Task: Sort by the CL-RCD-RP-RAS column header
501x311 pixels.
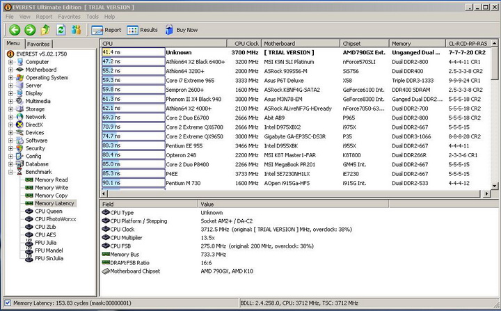Action: click(468, 43)
